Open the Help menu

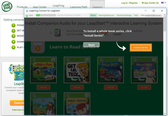tap(136, 15)
